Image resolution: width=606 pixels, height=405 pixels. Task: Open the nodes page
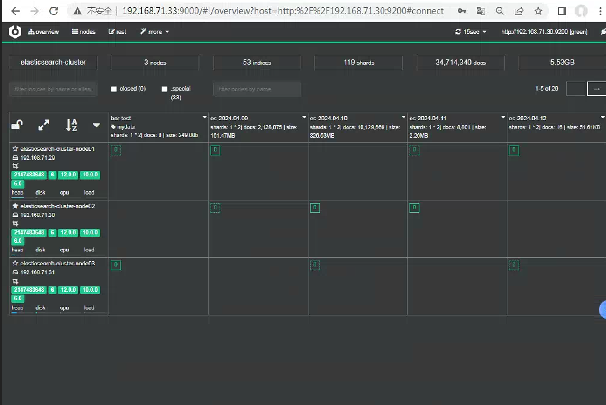84,32
